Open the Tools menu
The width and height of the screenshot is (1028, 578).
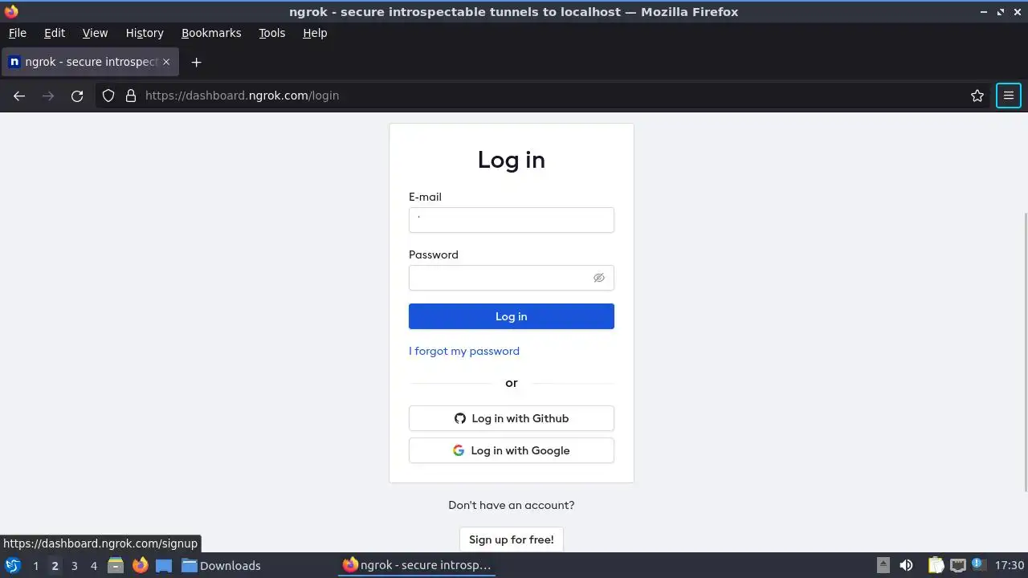[x=272, y=33]
